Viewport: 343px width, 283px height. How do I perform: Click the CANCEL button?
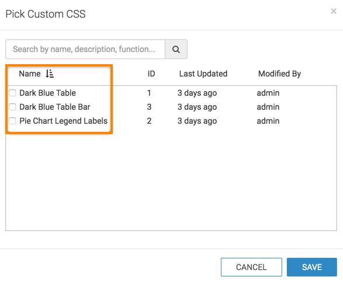(x=251, y=267)
